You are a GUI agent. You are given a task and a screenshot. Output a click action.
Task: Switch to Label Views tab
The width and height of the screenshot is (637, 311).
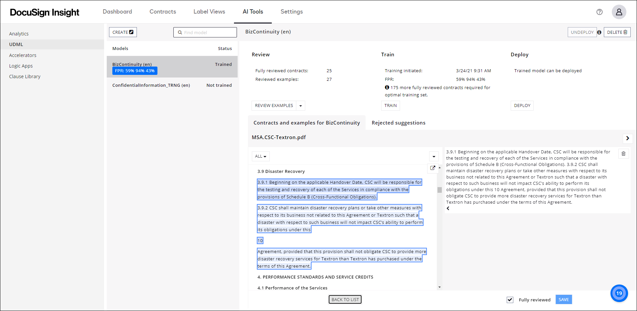tap(209, 12)
